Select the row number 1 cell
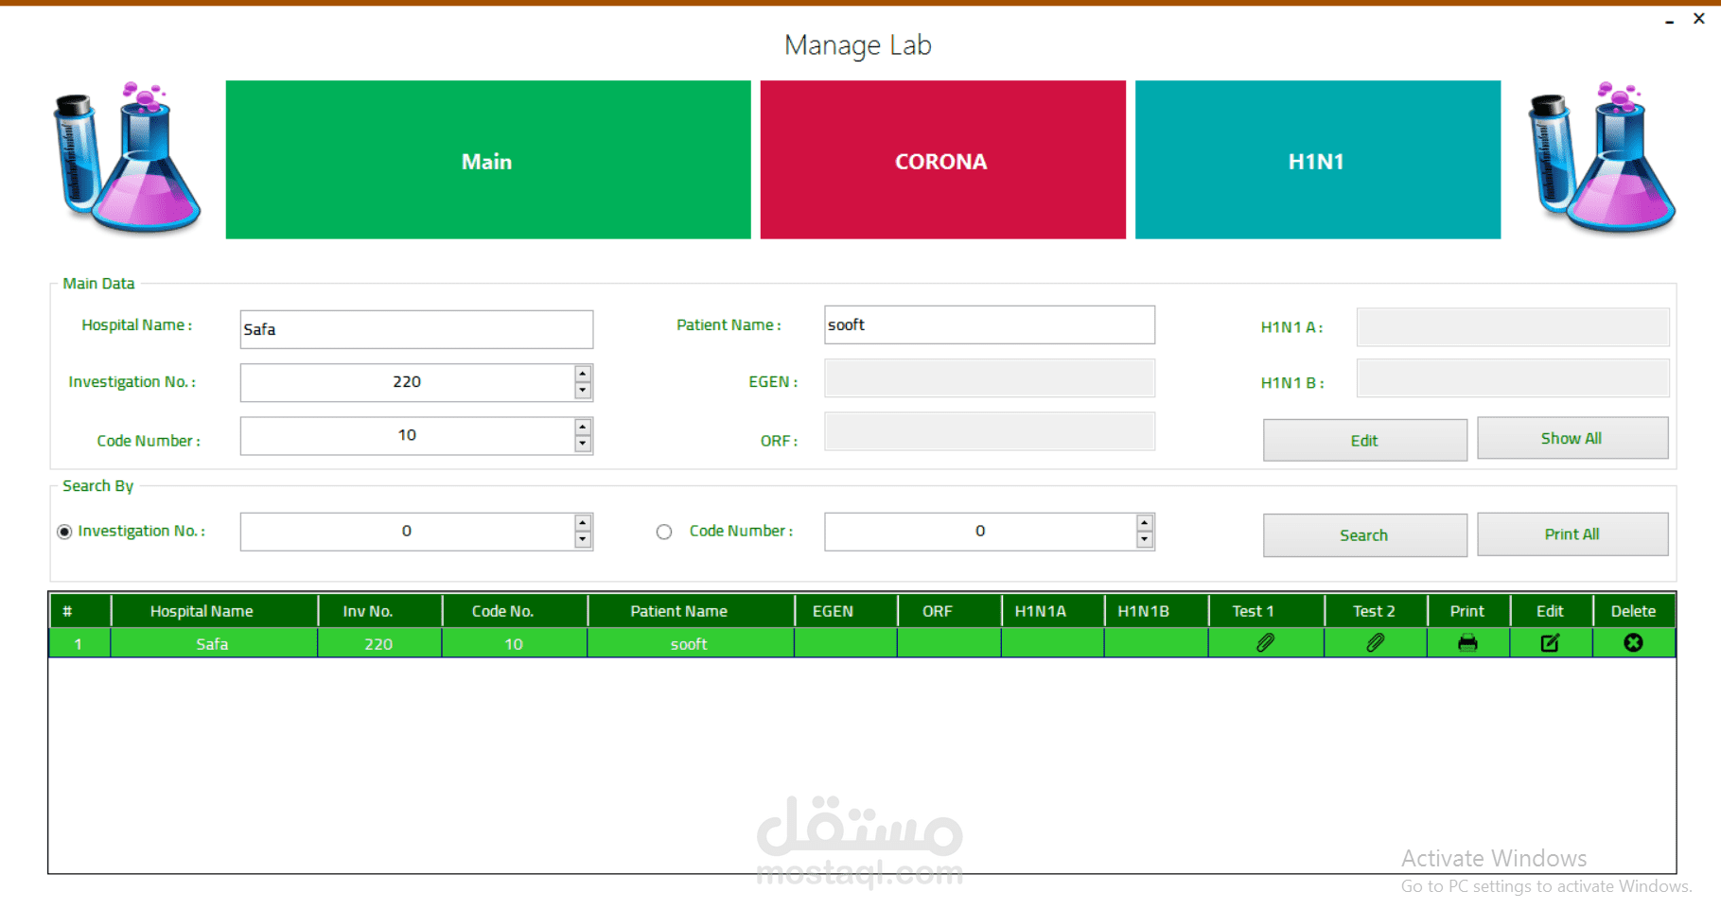This screenshot has height=909, width=1721. tap(79, 643)
